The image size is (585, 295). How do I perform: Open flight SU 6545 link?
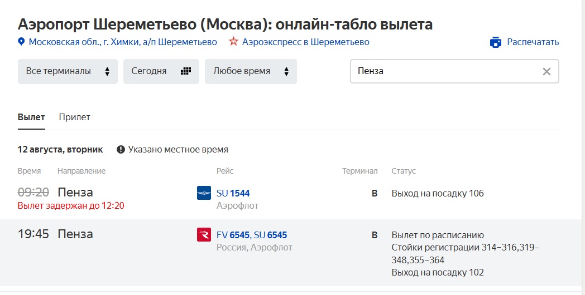(271, 235)
